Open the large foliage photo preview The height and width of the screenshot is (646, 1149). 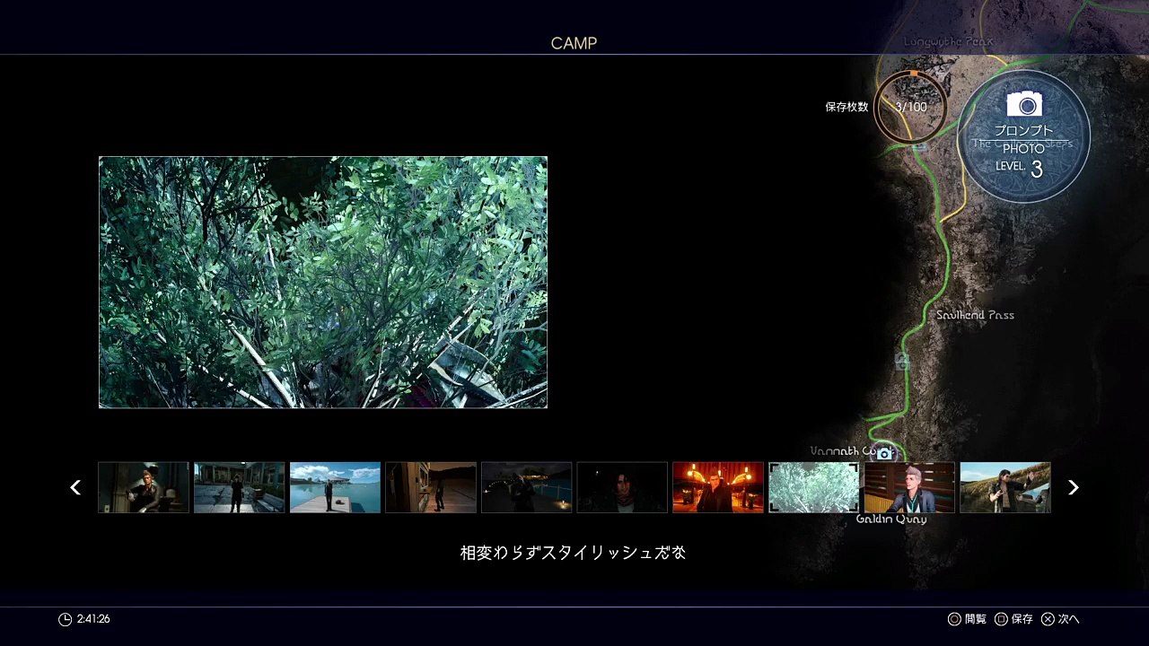click(x=323, y=283)
